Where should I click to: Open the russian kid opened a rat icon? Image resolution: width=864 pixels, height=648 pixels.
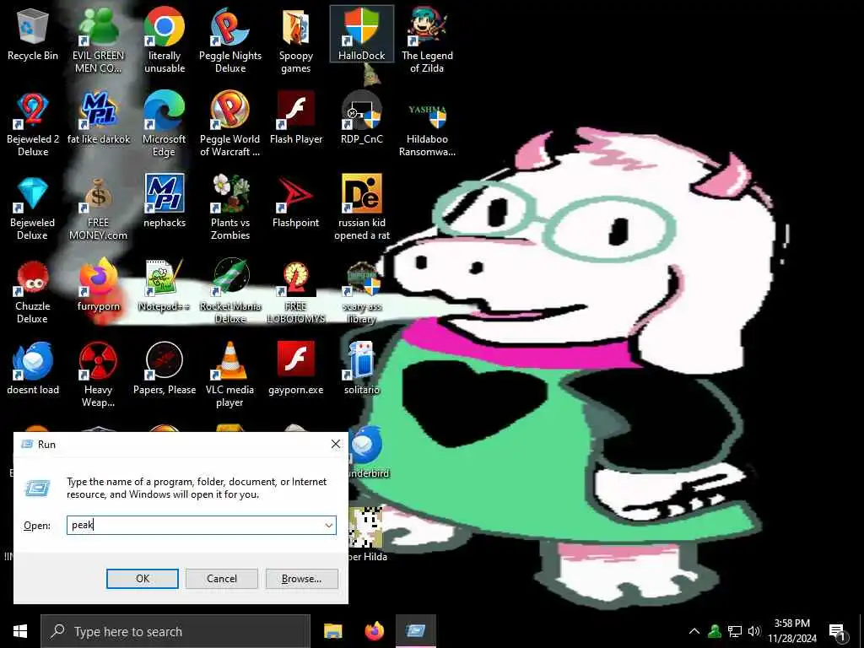tap(361, 208)
